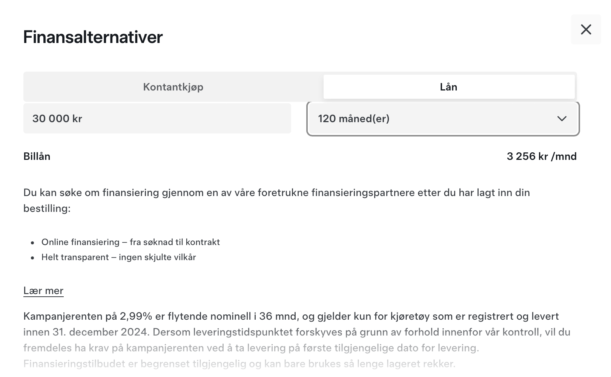
Task: Click the faded Finansieringstilbudet er begrenset line
Action: tap(239, 364)
